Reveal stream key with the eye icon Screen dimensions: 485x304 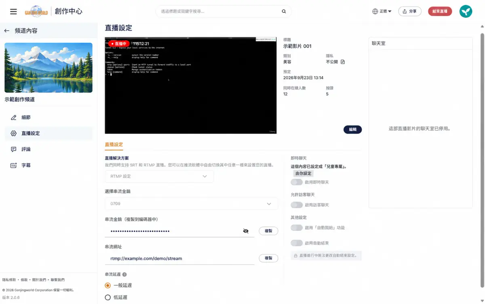click(246, 231)
